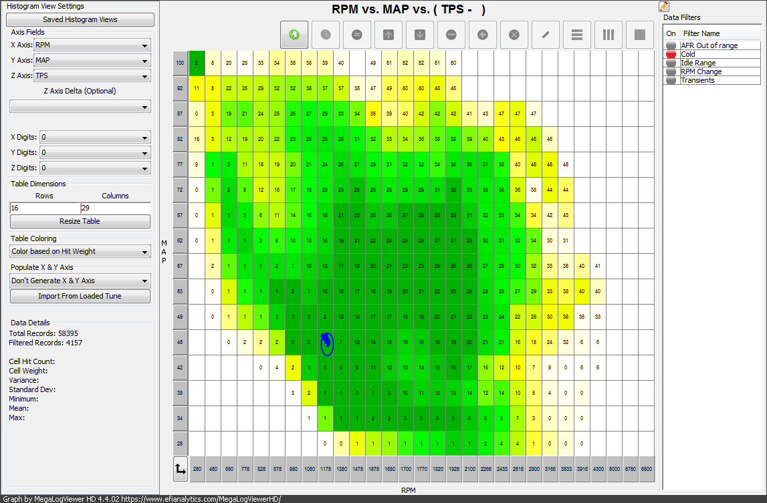Viewport: 767px width, 503px height.
Task: Select the MAP 62 row header
Action: coord(180,240)
